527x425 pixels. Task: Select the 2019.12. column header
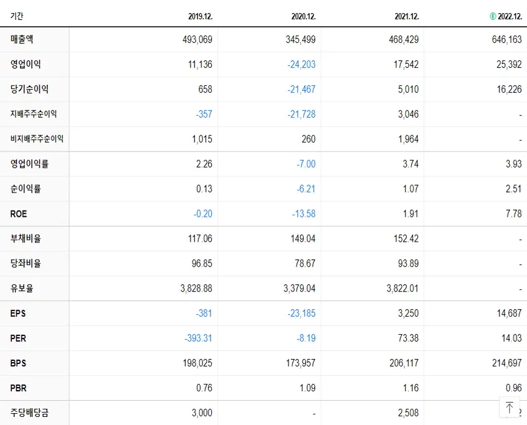[x=201, y=16]
